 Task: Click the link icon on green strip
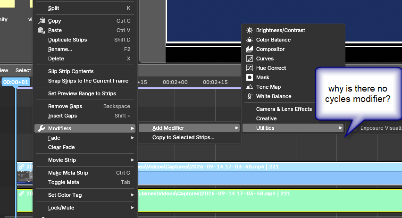22,193
